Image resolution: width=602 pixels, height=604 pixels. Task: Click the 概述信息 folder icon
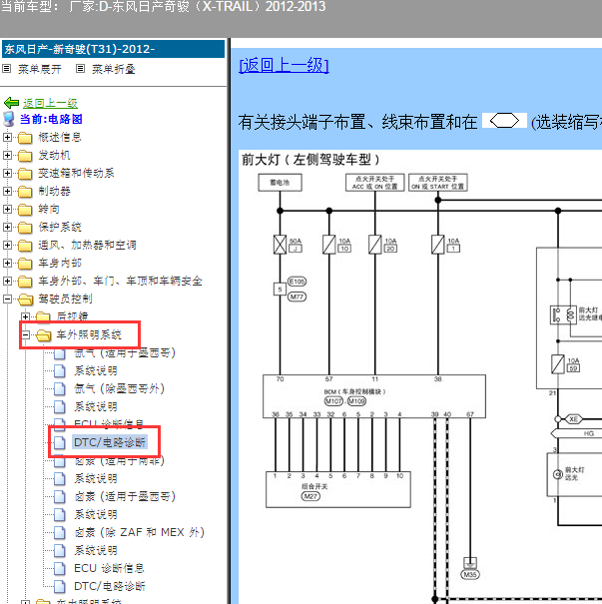pos(25,138)
